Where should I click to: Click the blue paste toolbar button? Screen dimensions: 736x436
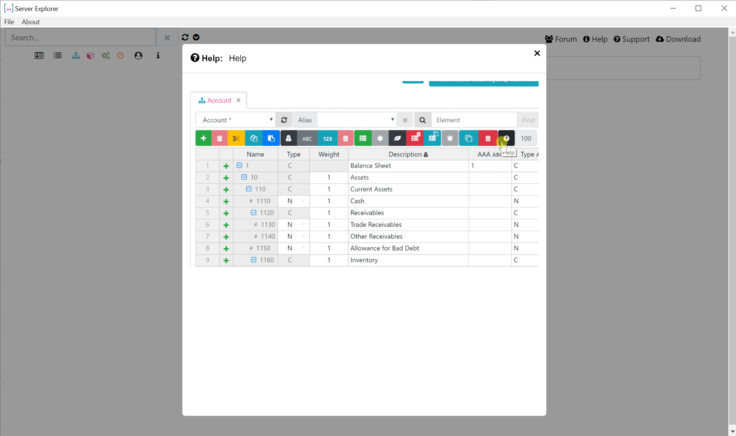pos(271,138)
